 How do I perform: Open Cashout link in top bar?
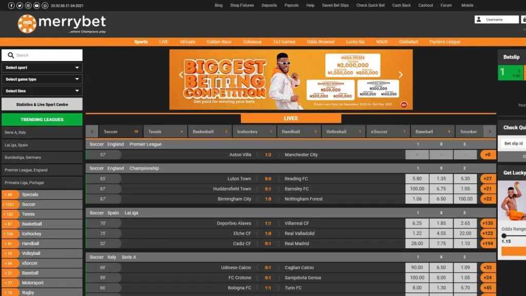tap(425, 5)
